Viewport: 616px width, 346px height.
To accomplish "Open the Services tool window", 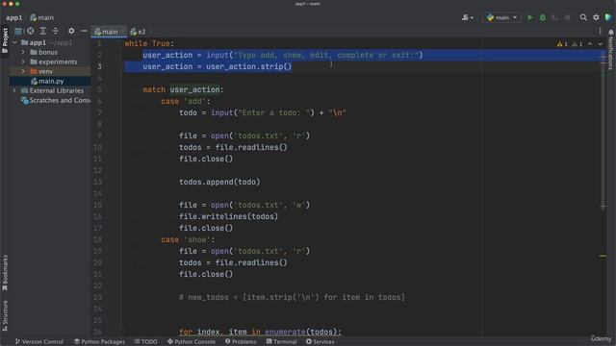I will point(321,342).
